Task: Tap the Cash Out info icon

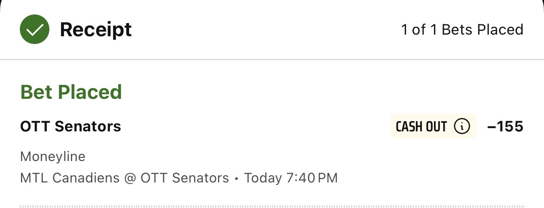Action: (x=462, y=126)
